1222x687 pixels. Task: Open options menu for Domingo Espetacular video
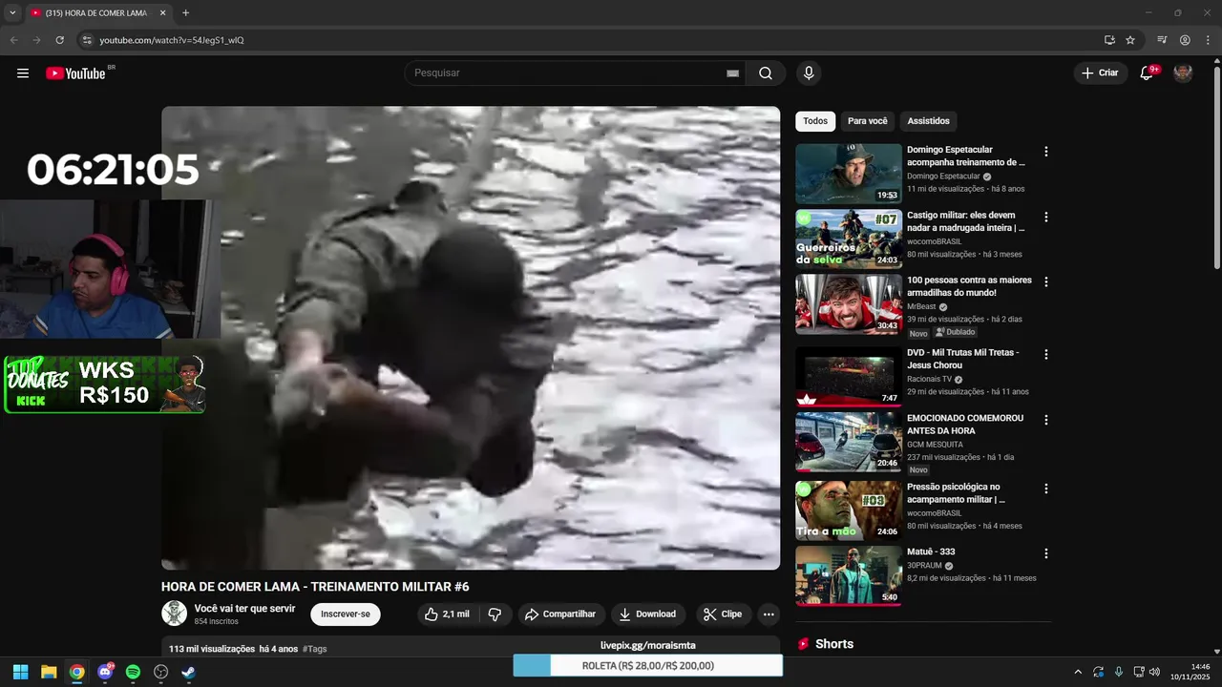(x=1046, y=152)
